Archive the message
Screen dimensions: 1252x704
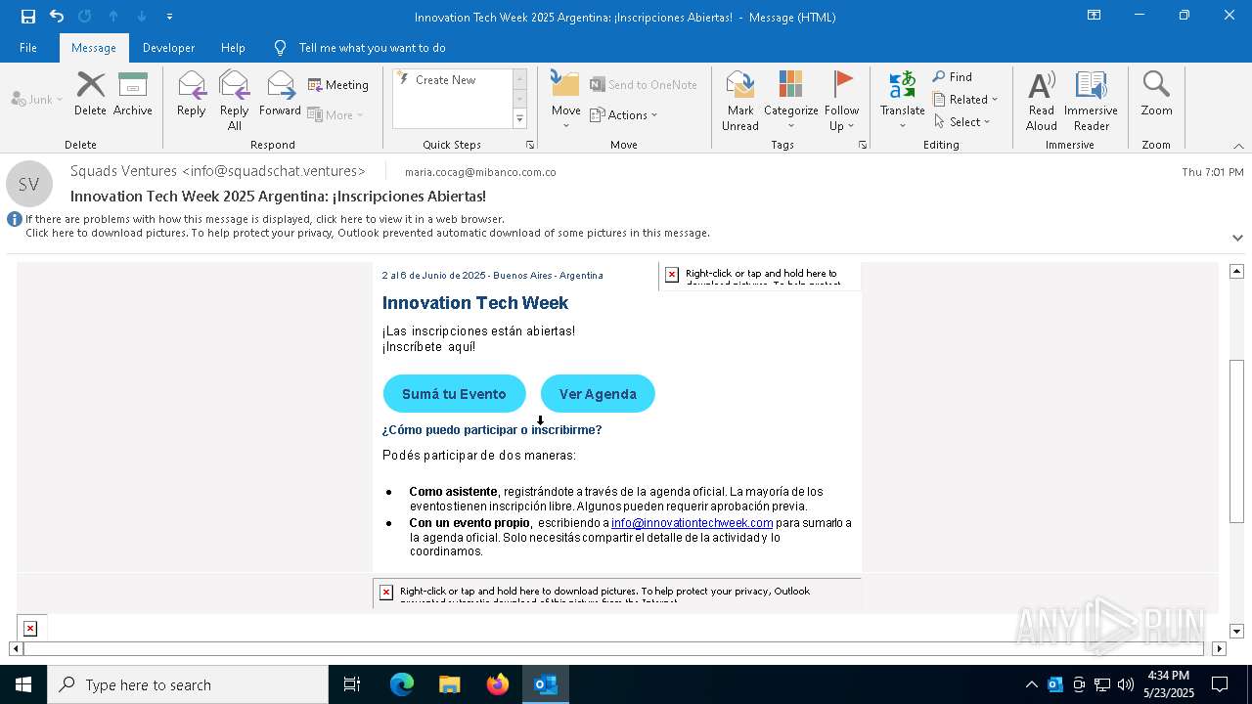[x=133, y=94]
